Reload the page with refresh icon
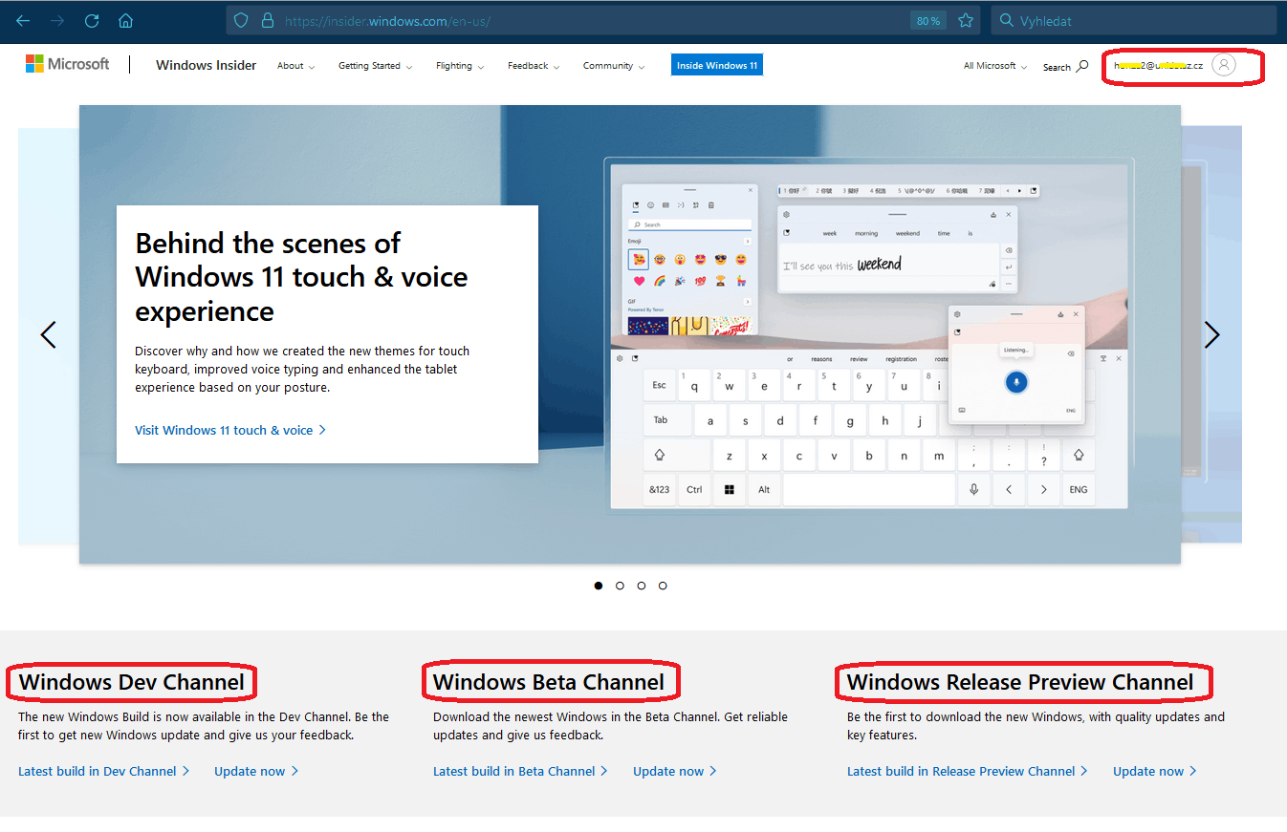The image size is (1287, 832). point(92,20)
